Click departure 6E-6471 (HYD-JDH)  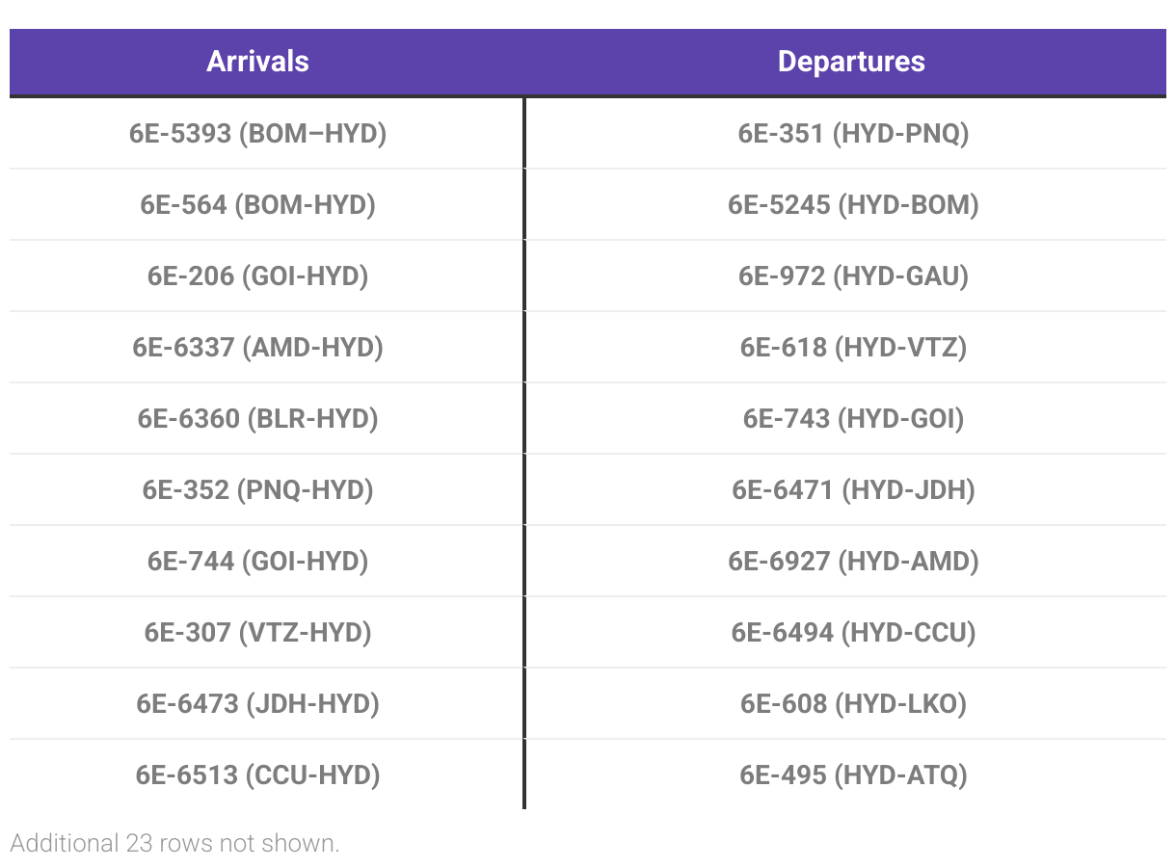pos(853,489)
